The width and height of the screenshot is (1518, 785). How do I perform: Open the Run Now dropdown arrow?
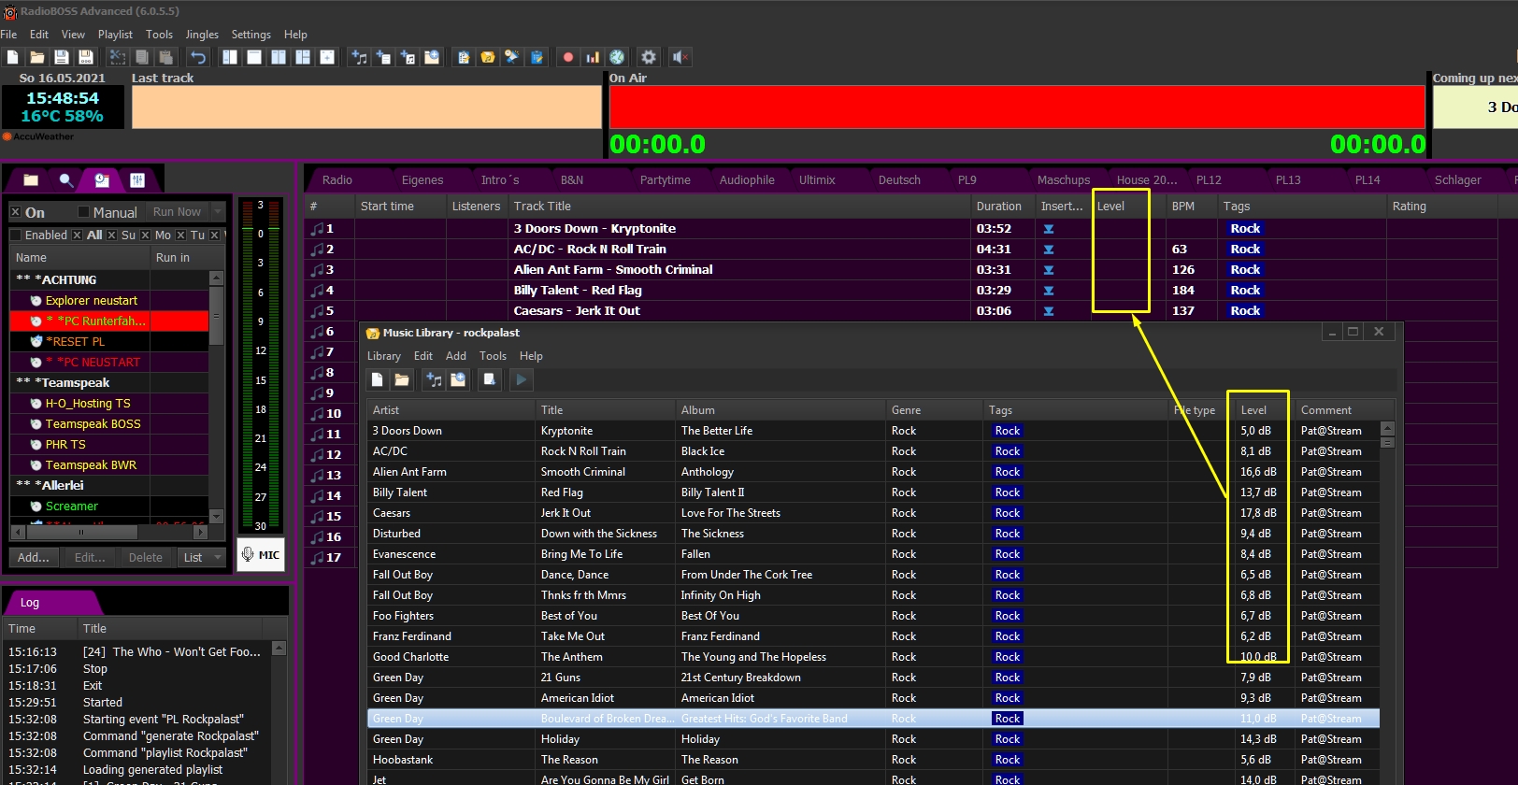click(x=218, y=212)
